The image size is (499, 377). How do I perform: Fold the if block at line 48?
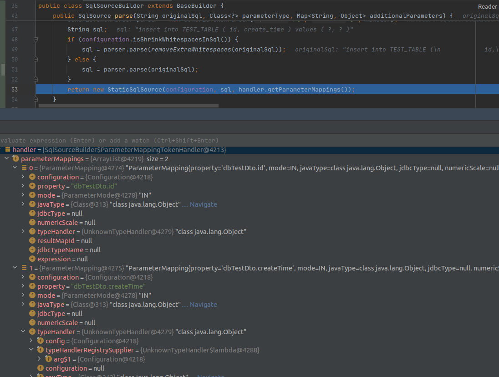36,40
